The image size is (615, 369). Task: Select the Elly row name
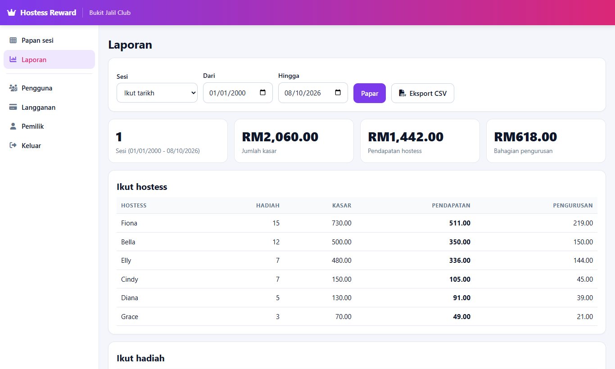click(126, 261)
